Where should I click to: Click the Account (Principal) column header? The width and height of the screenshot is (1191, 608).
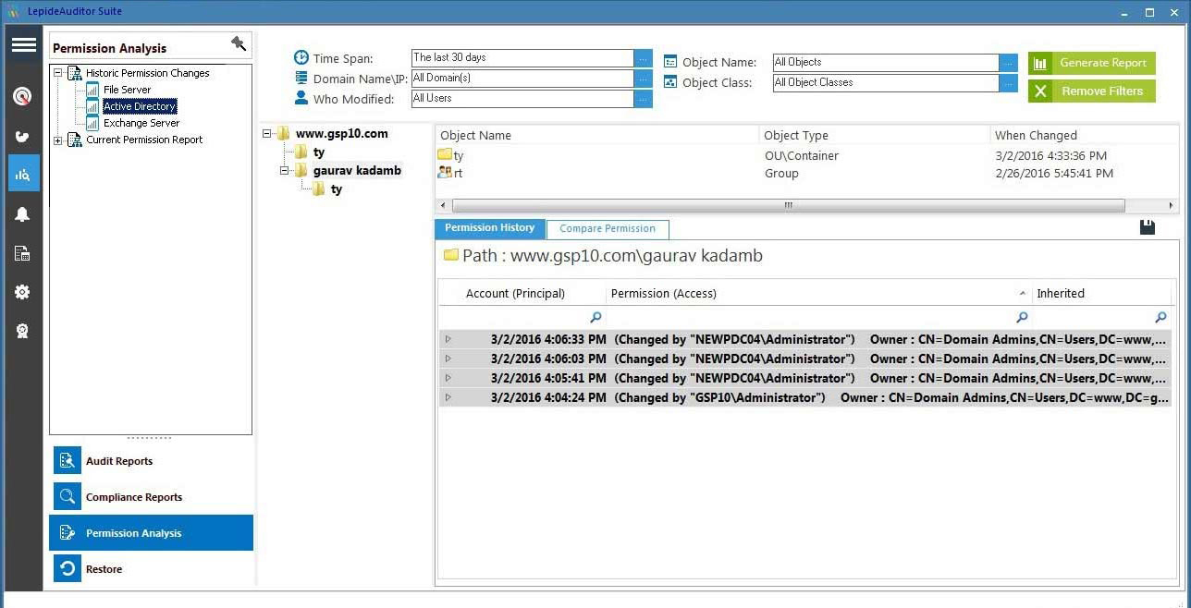[x=522, y=293]
